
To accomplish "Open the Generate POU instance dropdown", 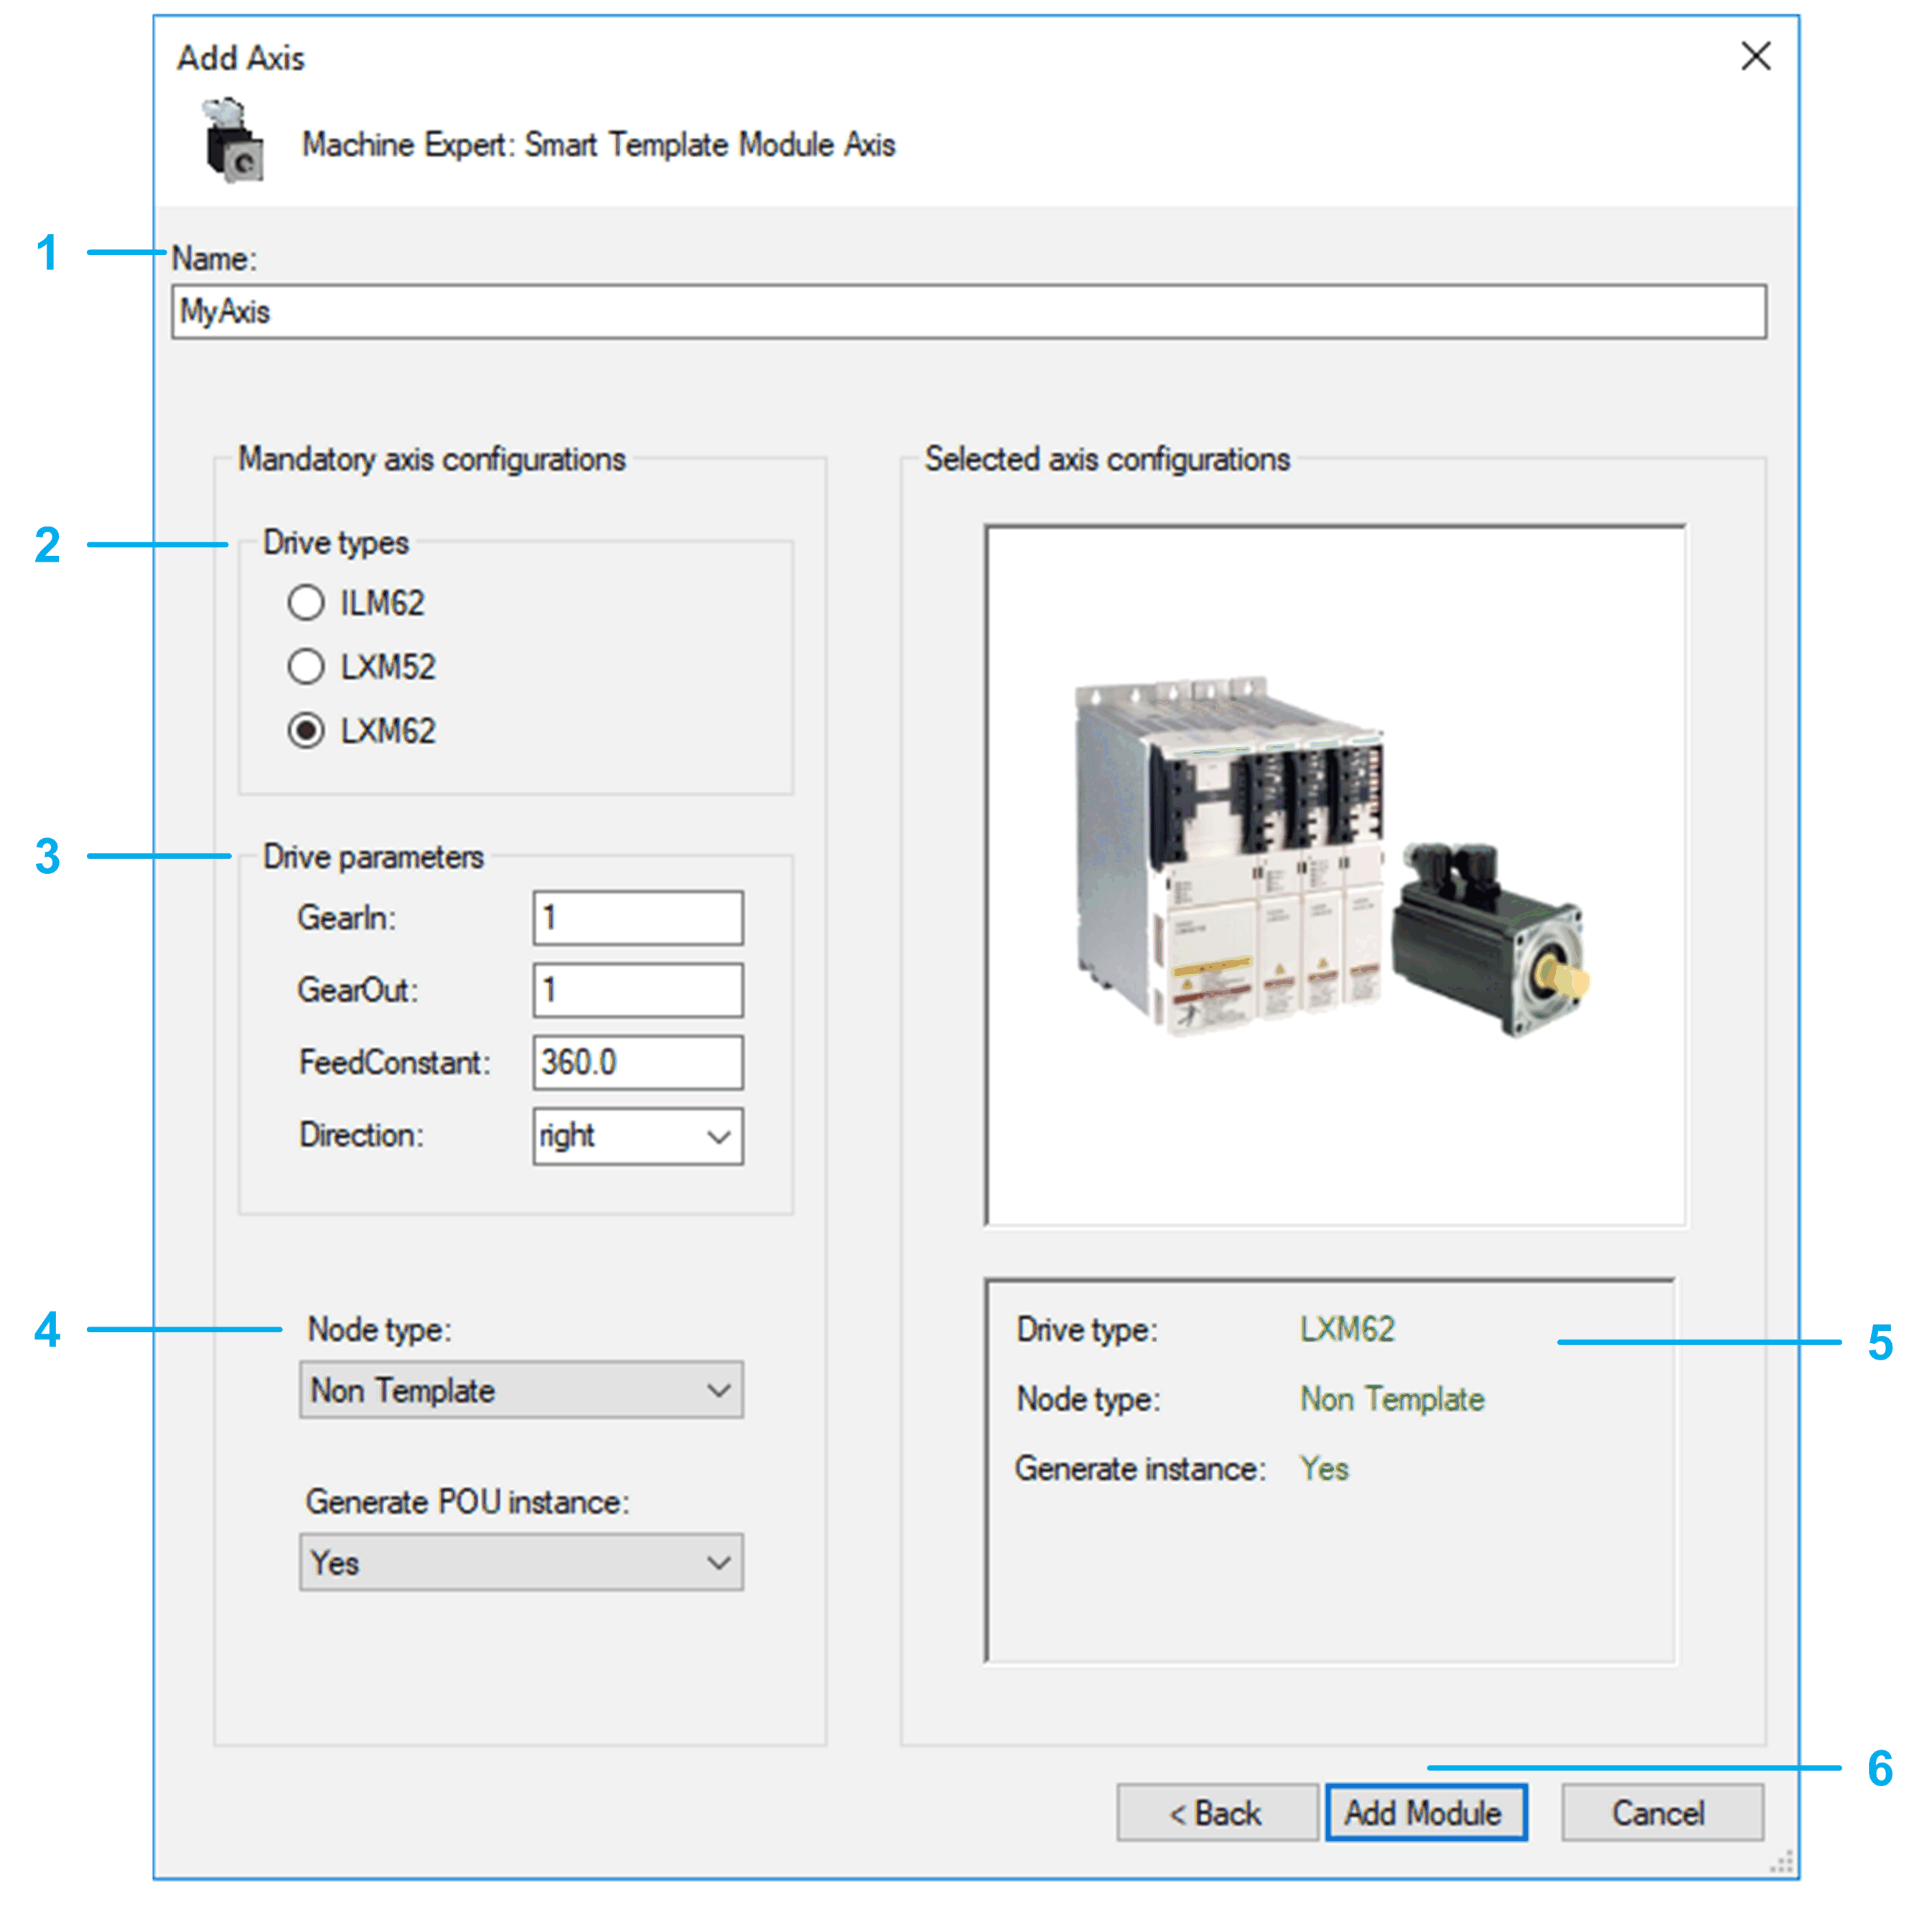I will click(521, 1562).
